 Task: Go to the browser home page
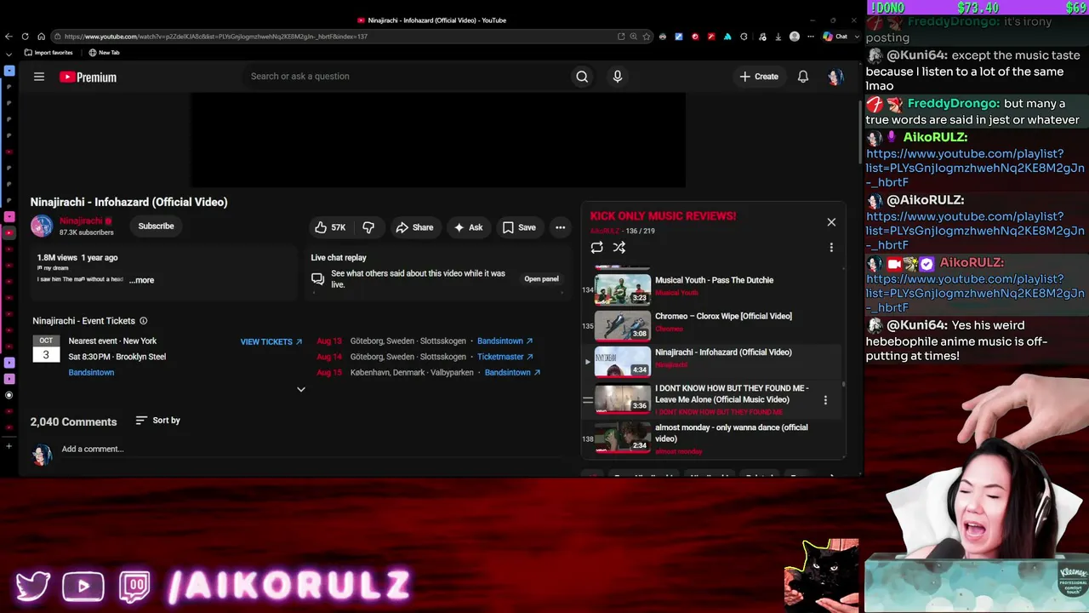pyautogui.click(x=42, y=37)
